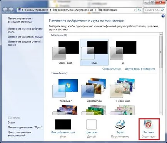Apply the Windows 7 Aero theme
The width and height of the screenshot is (167, 143).
[65, 90]
